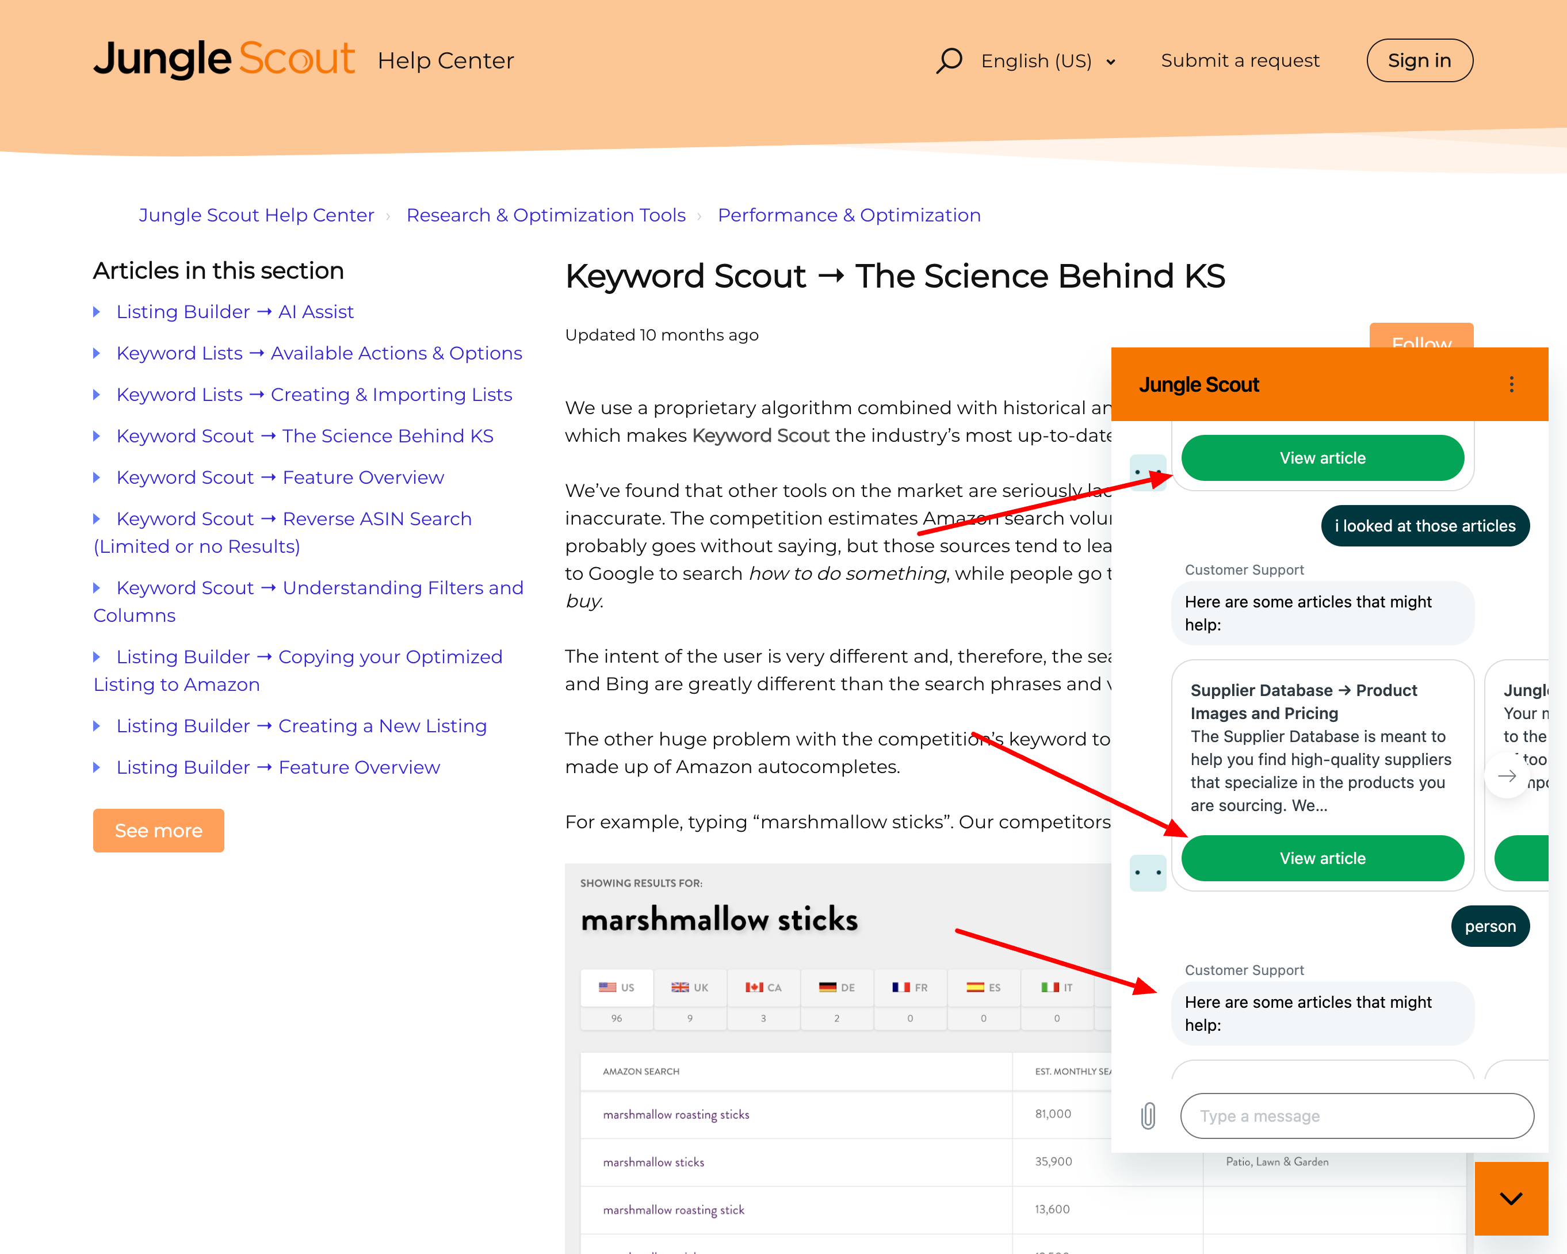
Task: Click the Patio, Lawn & Garden cell
Action: (1277, 1162)
